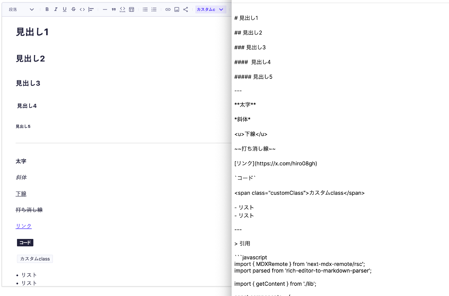Click the markdown line '# 見出し1'
Viewport: 449px width, 296px height.
246,18
